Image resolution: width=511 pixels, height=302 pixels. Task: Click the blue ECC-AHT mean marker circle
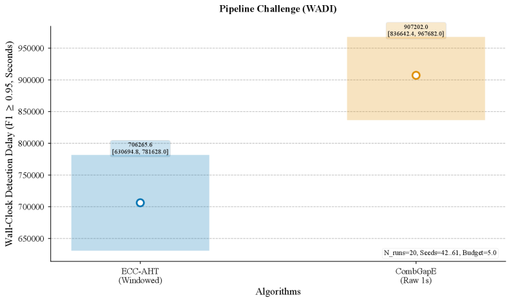coord(140,202)
